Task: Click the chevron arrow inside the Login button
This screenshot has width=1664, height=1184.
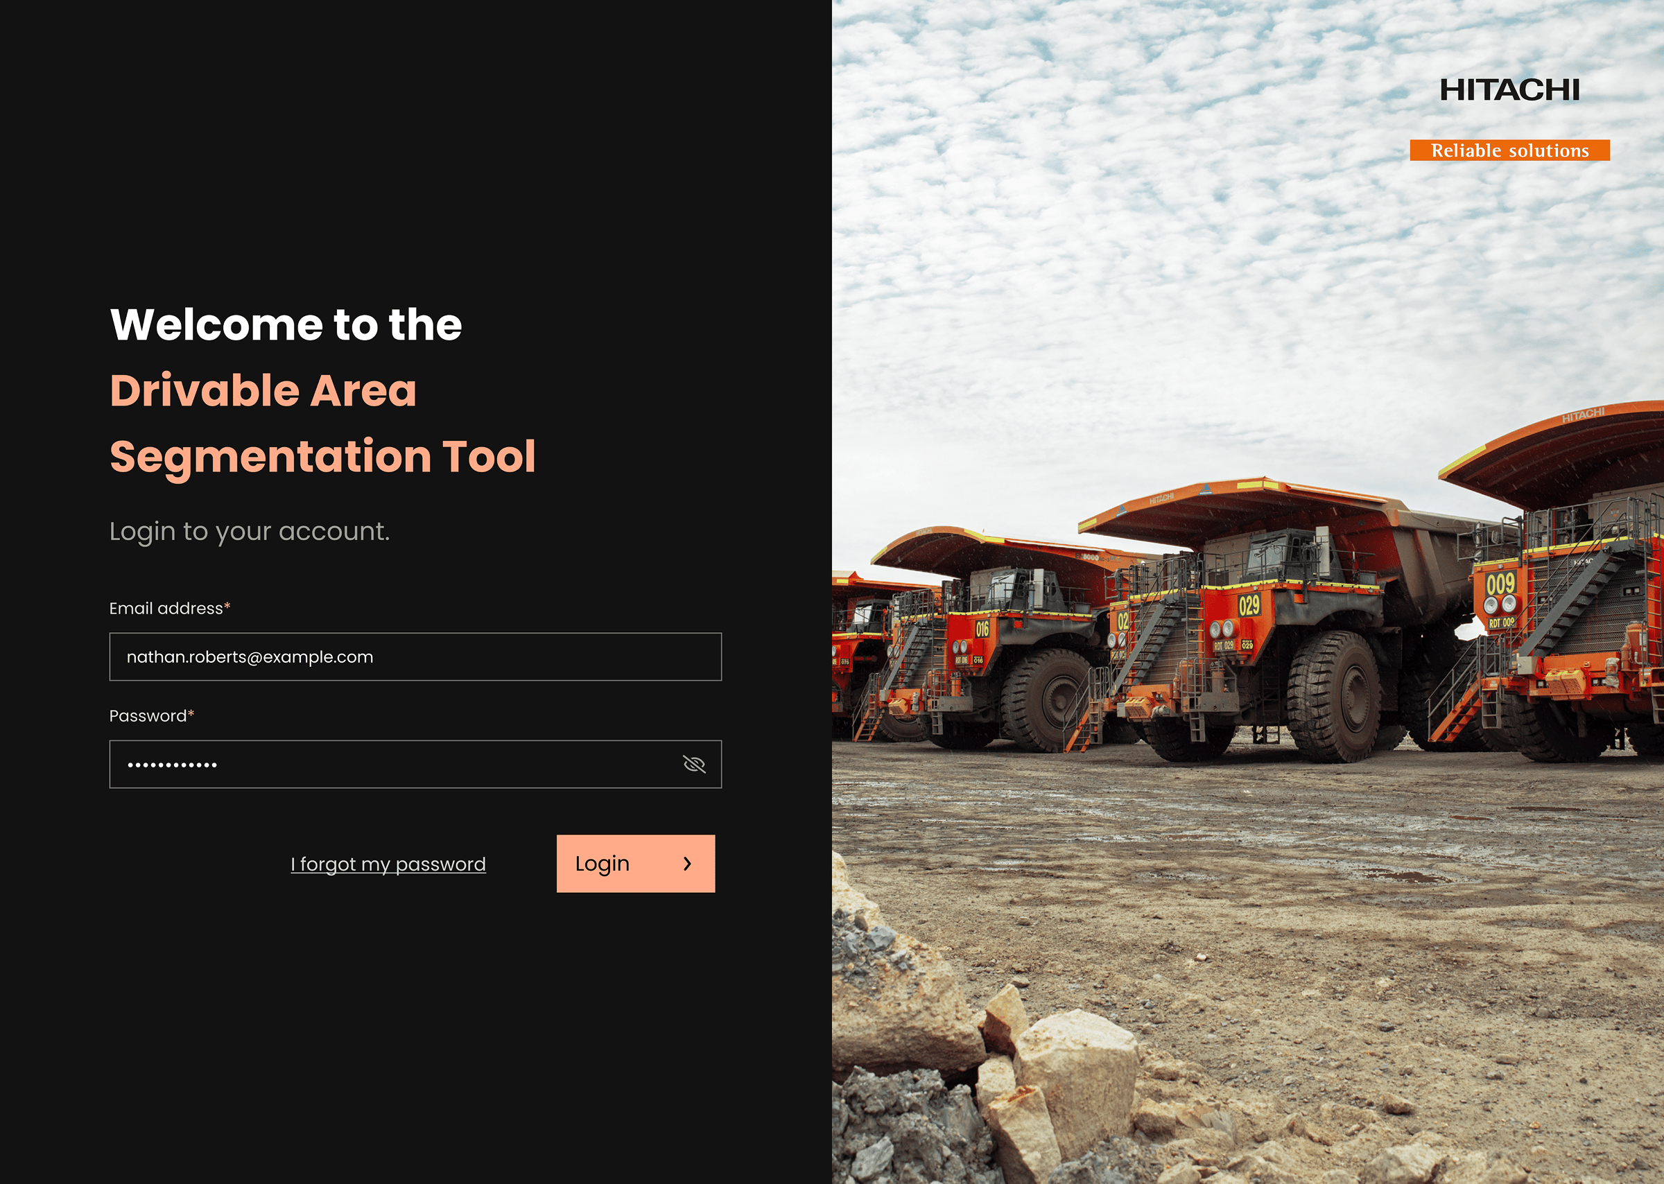Action: [687, 863]
